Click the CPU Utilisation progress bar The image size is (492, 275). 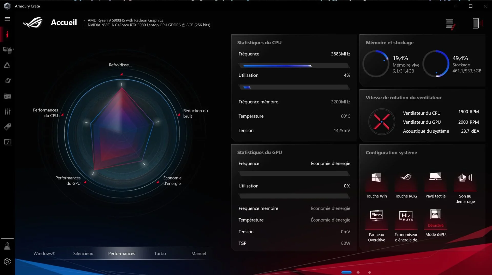click(x=294, y=87)
